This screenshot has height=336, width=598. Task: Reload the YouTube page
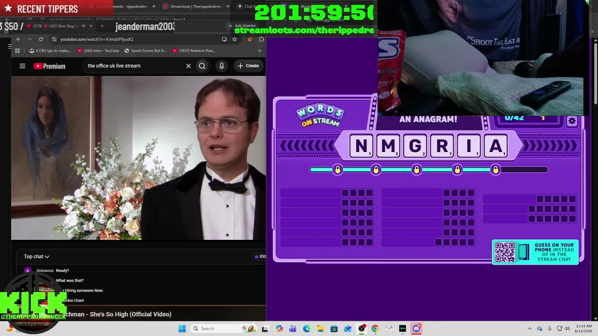pos(41,39)
